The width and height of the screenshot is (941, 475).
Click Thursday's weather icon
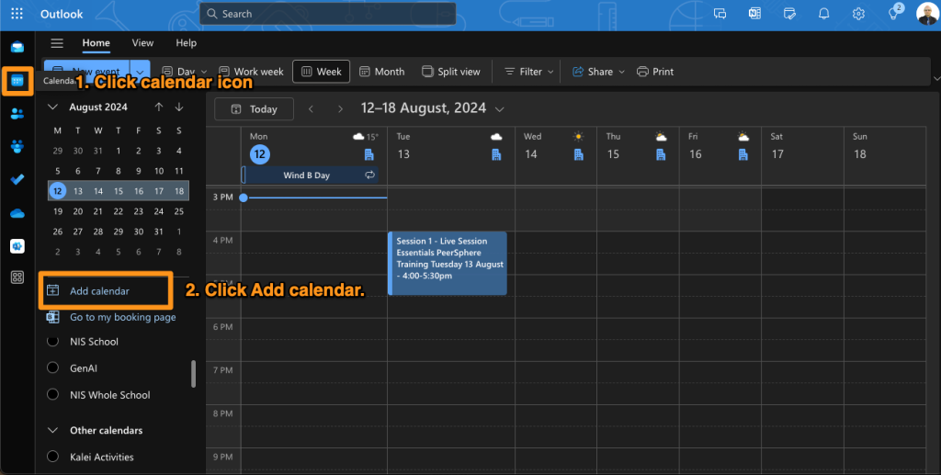[x=661, y=137]
